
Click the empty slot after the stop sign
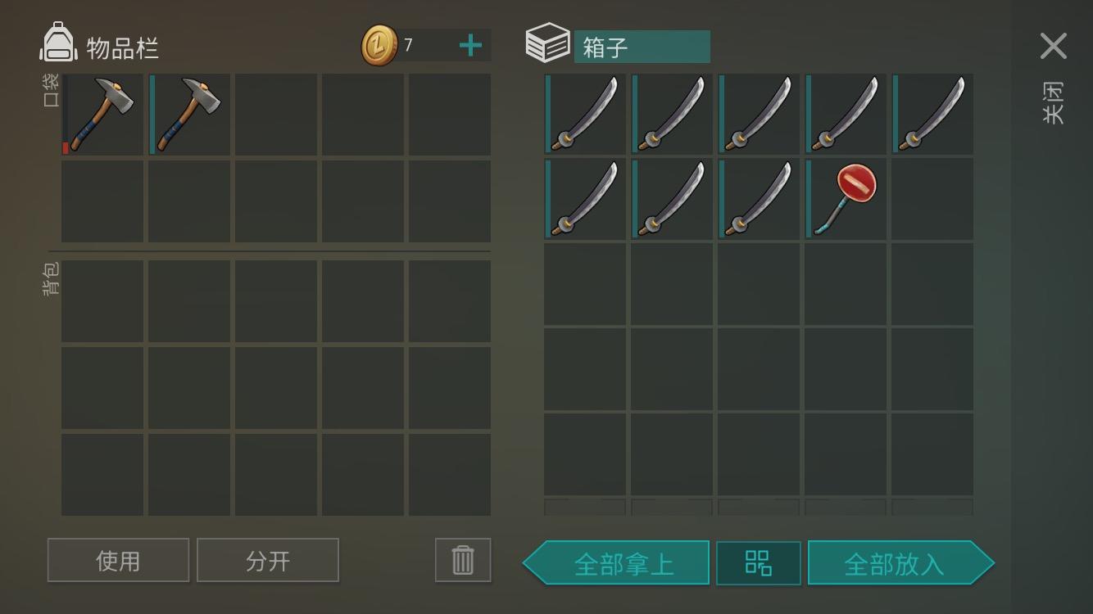(932, 199)
